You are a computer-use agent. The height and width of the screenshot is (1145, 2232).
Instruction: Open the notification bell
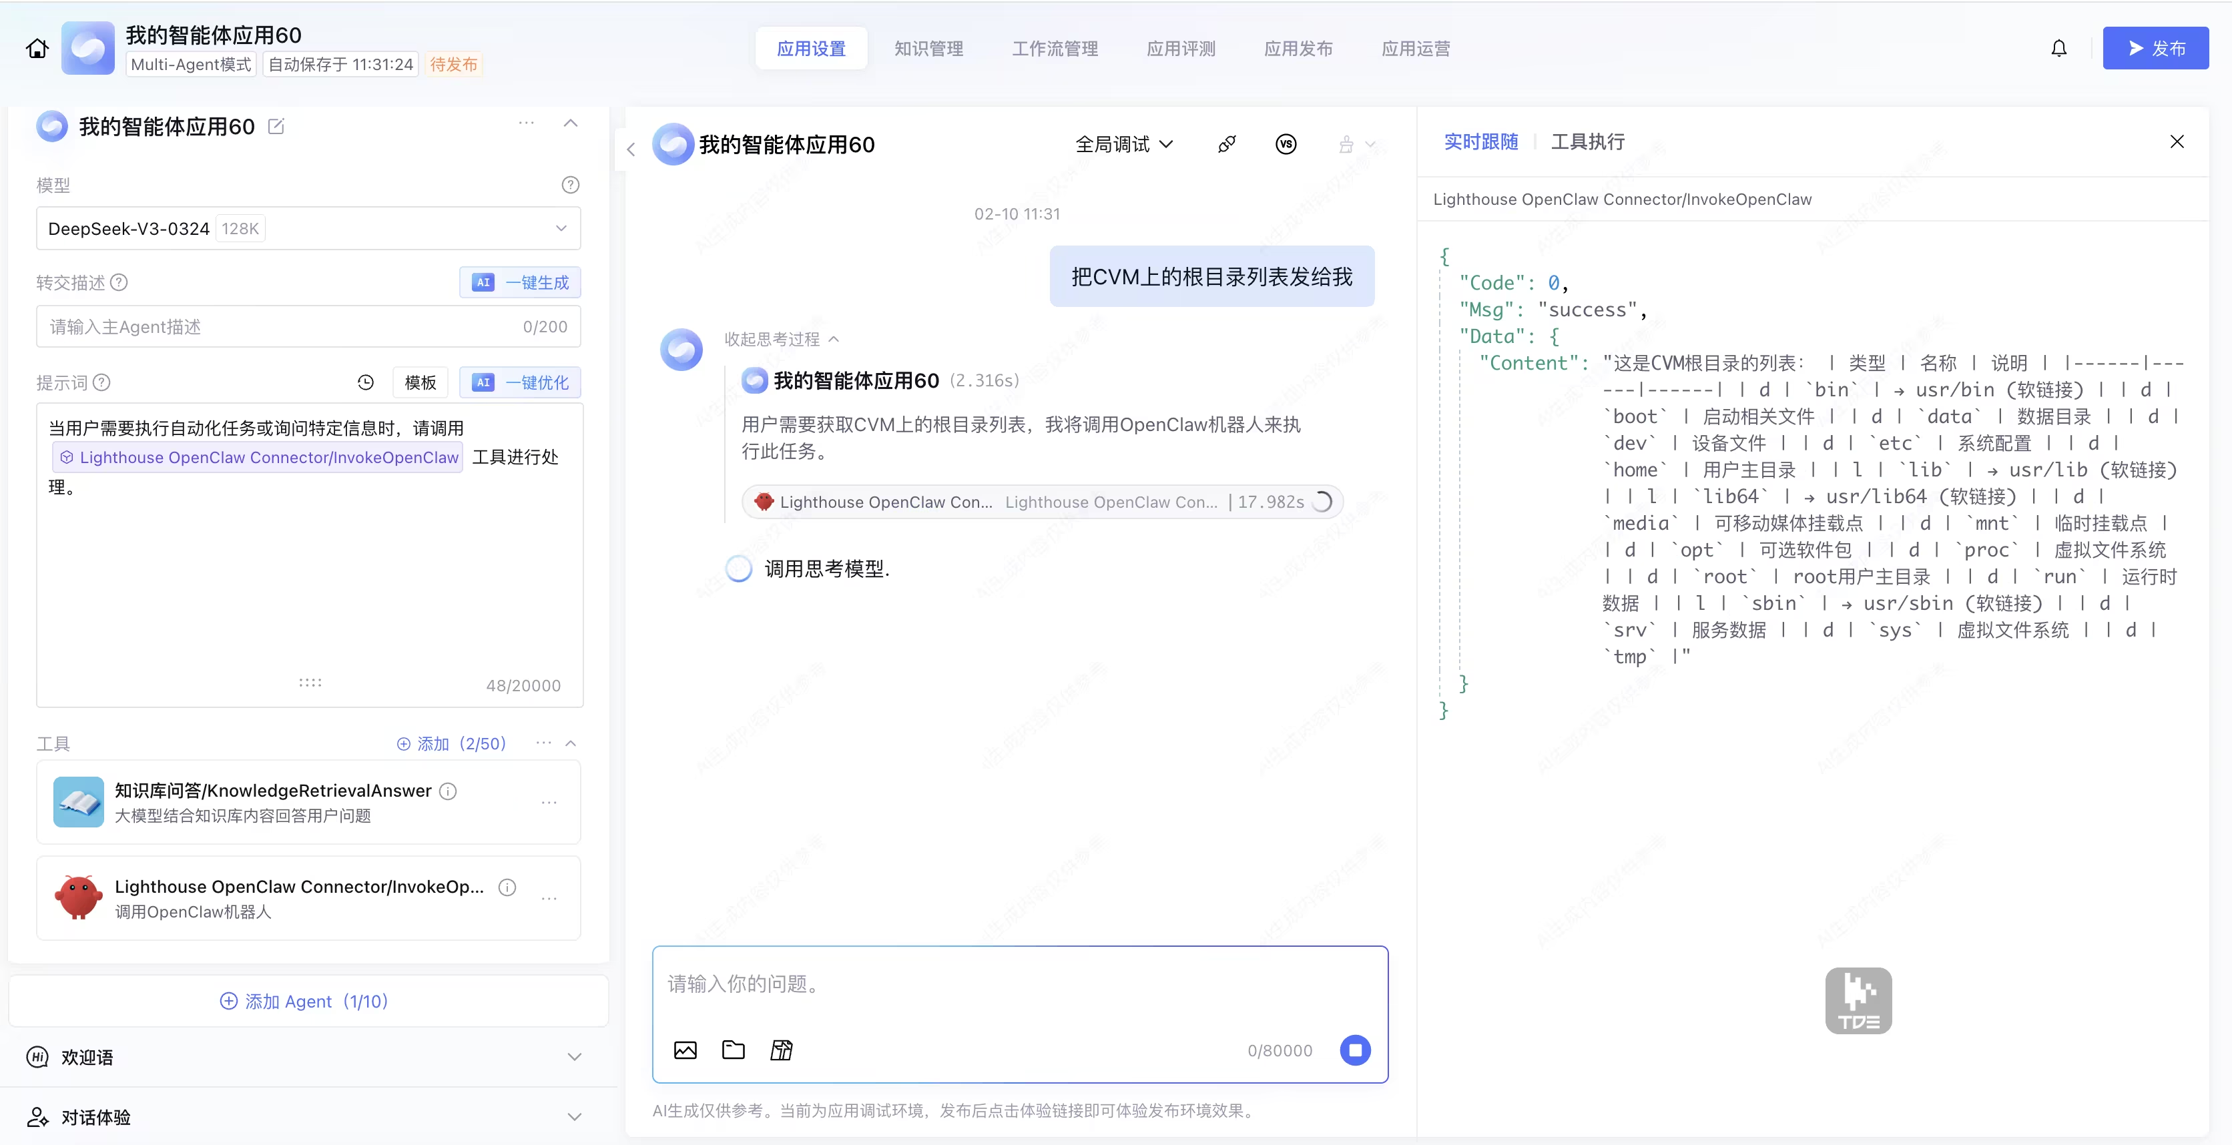coord(2058,49)
